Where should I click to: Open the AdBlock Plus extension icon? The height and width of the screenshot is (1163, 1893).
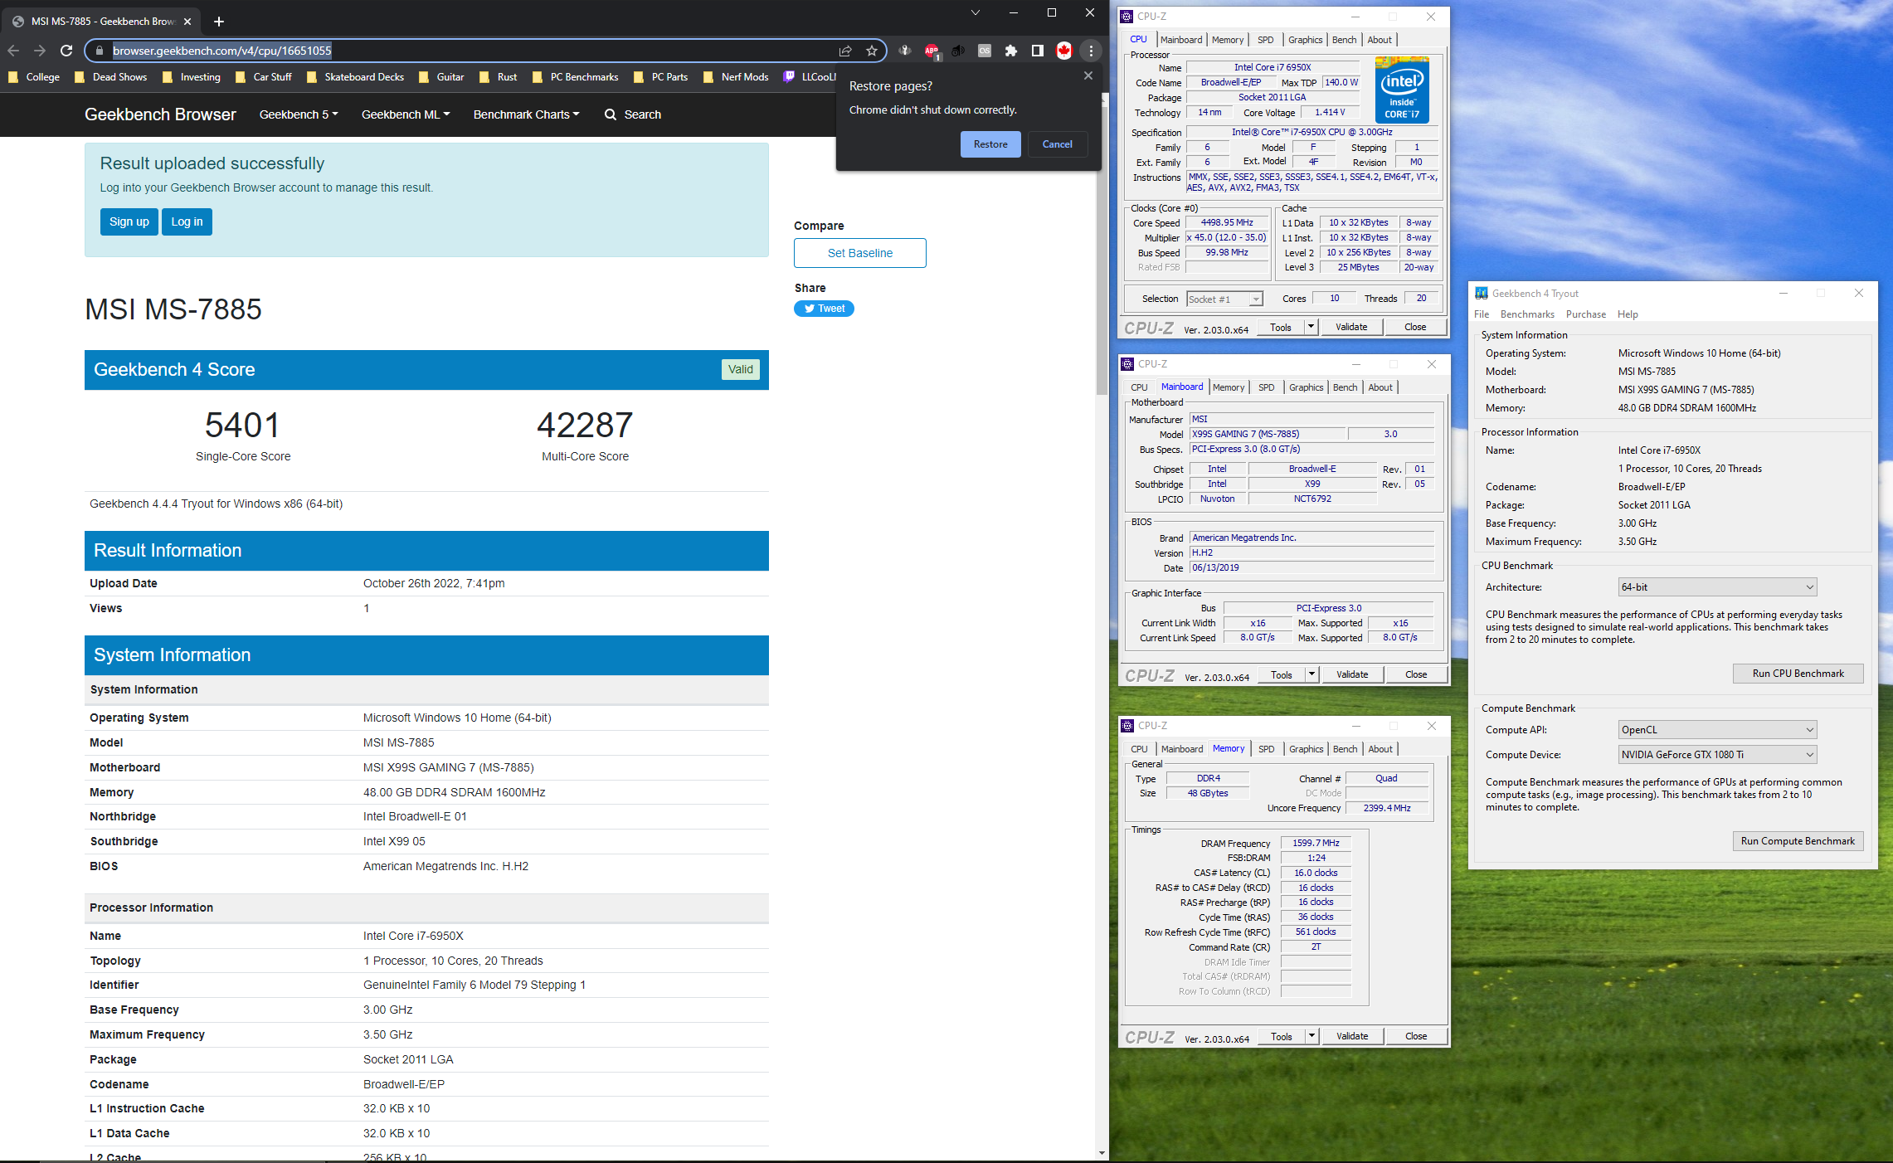tap(932, 51)
